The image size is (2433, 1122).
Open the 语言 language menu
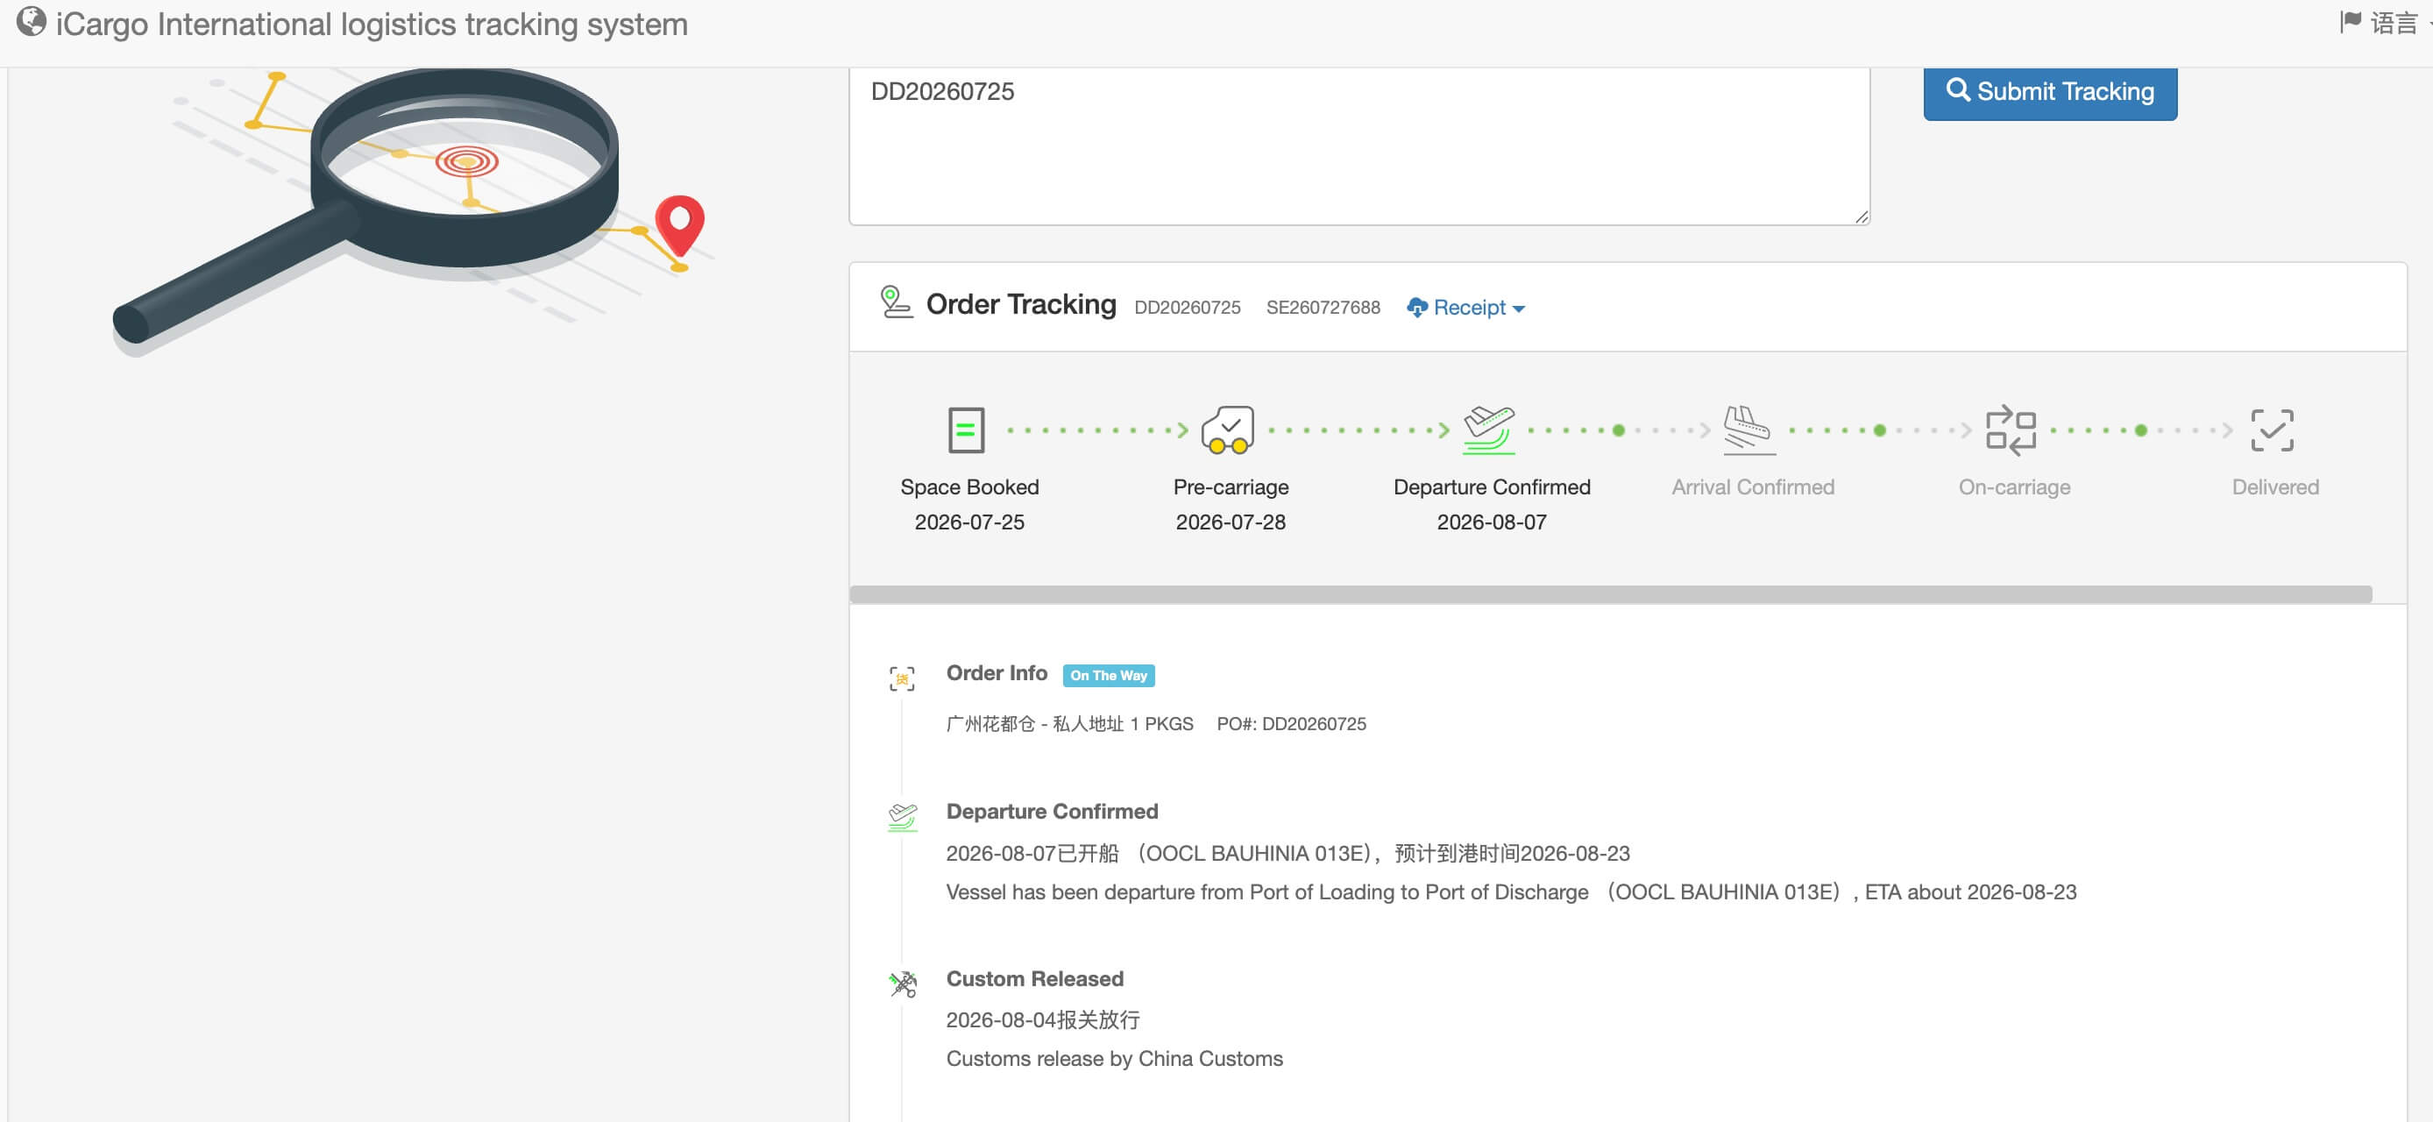tap(2394, 23)
